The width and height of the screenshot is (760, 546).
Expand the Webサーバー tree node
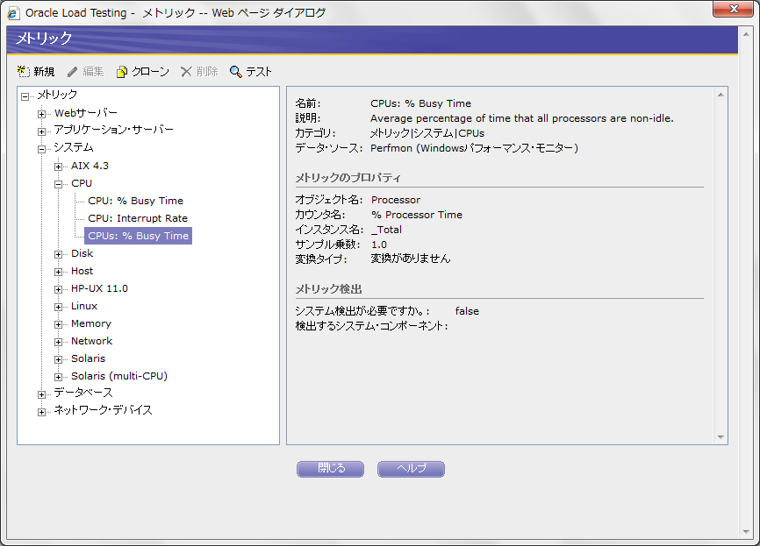[x=42, y=112]
